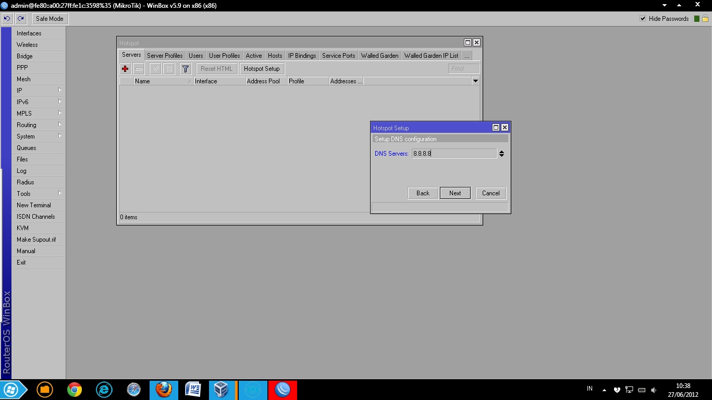This screenshot has width=712, height=400.
Task: Click the cross disable icon
Action: [x=169, y=69]
